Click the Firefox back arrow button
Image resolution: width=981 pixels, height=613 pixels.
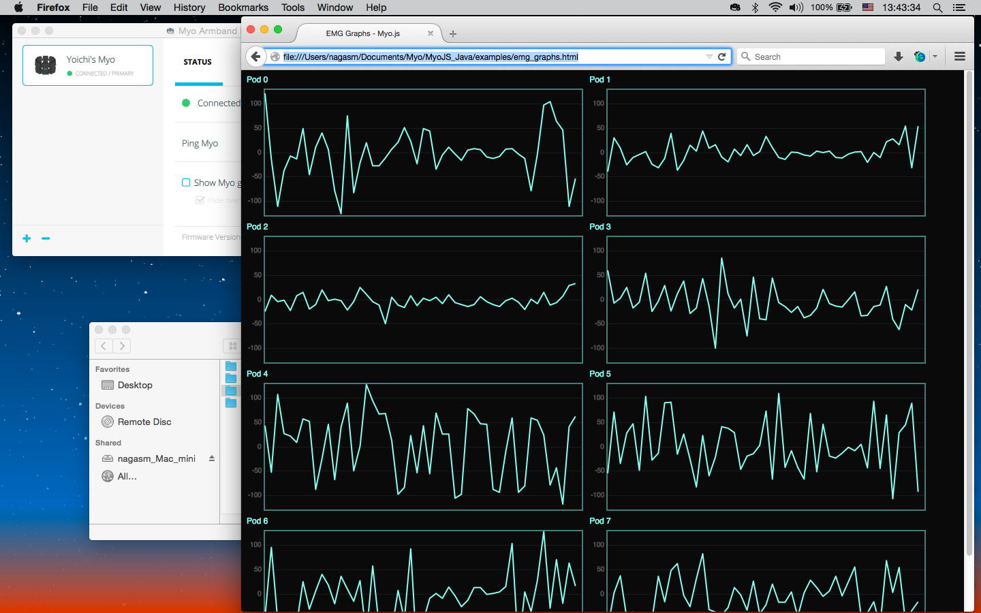255,57
